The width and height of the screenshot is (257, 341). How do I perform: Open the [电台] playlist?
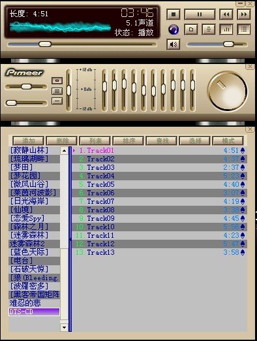pyautogui.click(x=34, y=261)
